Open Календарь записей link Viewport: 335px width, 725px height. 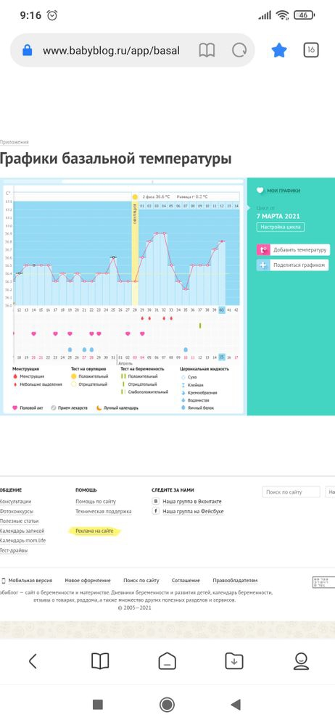[x=22, y=531]
